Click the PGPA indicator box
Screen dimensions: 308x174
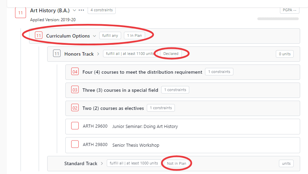(290, 10)
